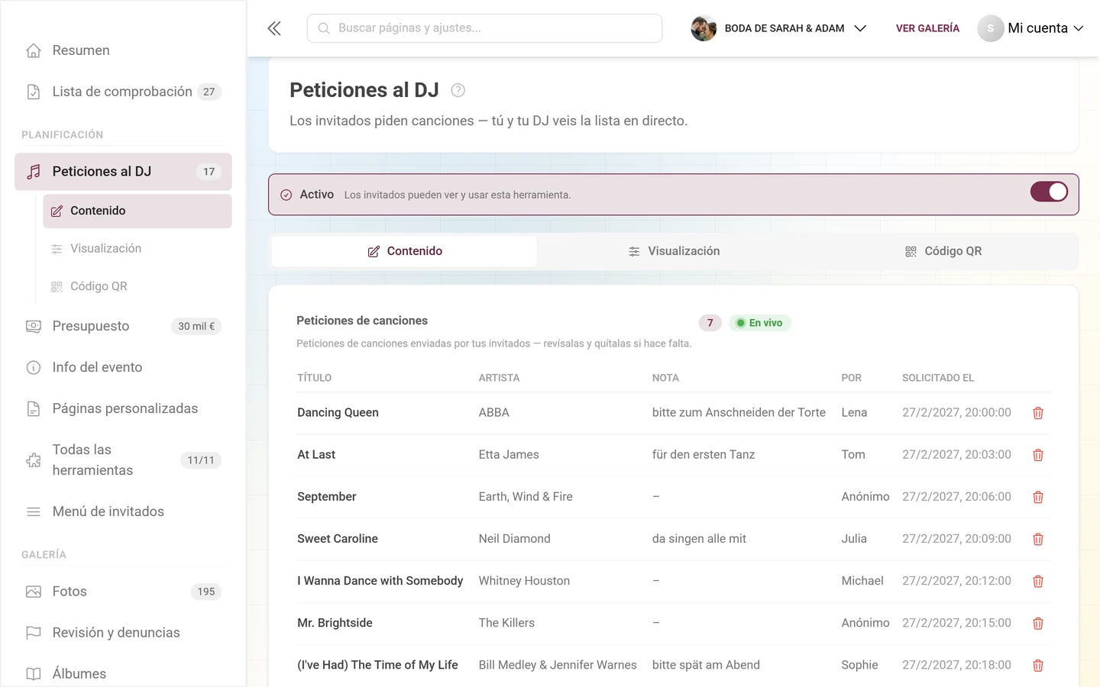
Task: Click the Whitney Houston artist cell
Action: 524,581
